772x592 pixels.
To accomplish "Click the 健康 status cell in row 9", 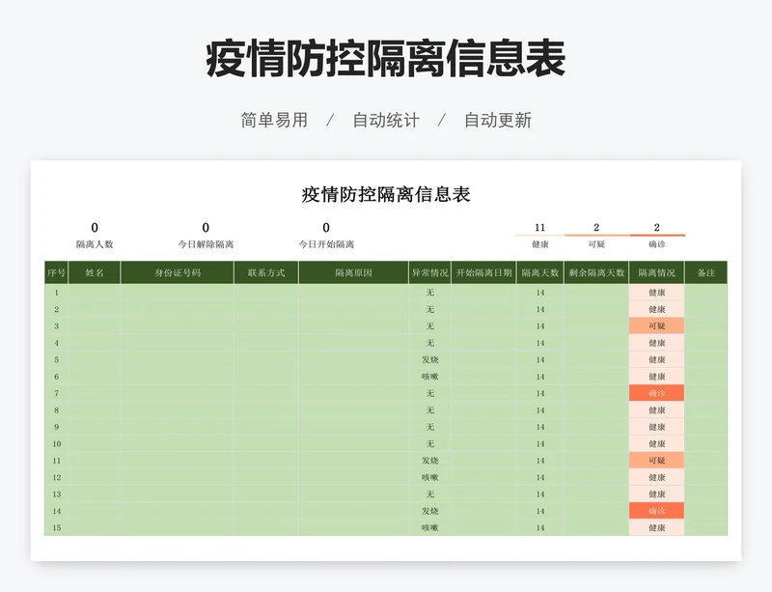I will [x=657, y=427].
